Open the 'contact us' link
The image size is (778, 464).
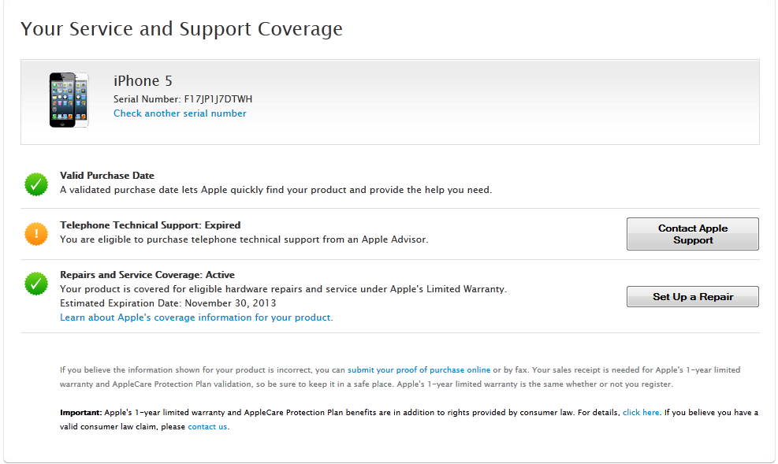207,426
